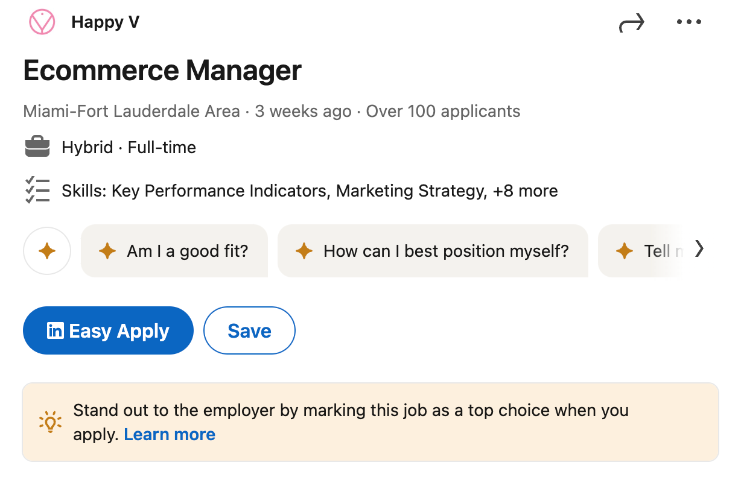Click the Happy V company logo
741x486 pixels.
(42, 22)
